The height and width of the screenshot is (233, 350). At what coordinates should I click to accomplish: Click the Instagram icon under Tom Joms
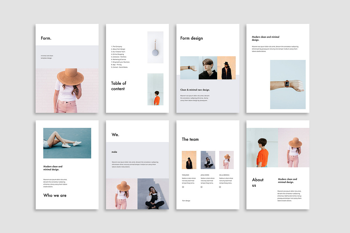click(x=183, y=187)
